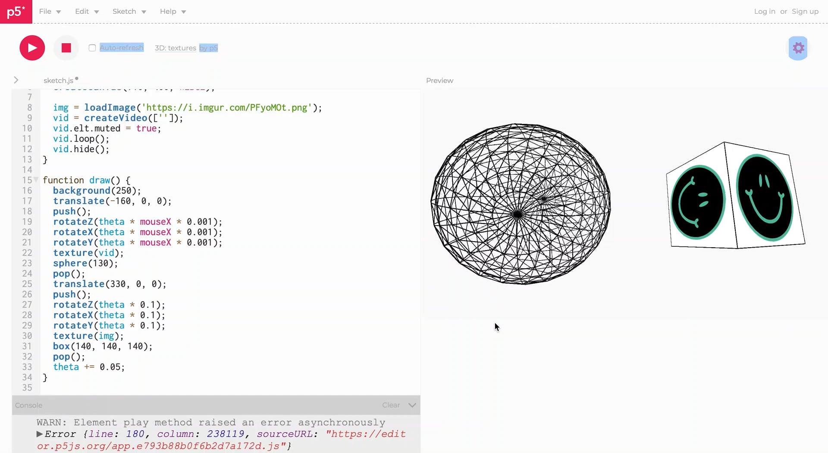This screenshot has width=828, height=453.
Task: Open the File menu
Action: click(50, 12)
